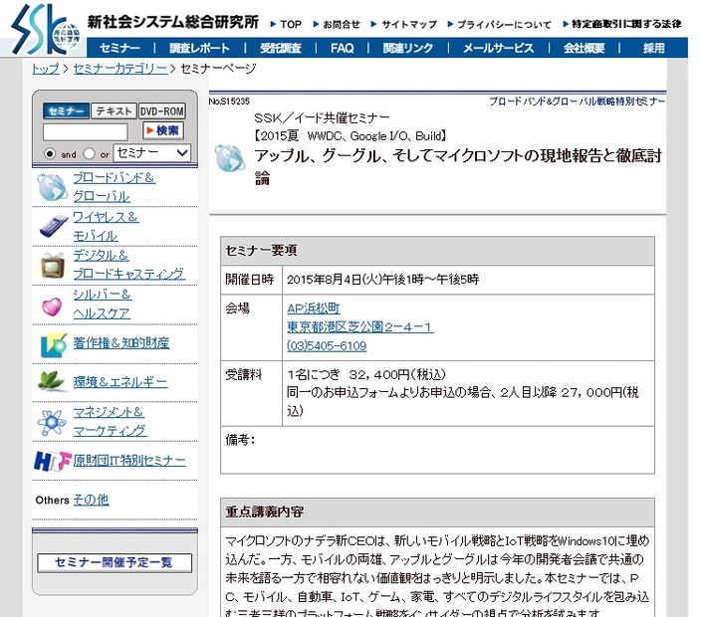This screenshot has height=617, width=701.
Task: Select the 'and' search radio button
Action: point(50,153)
